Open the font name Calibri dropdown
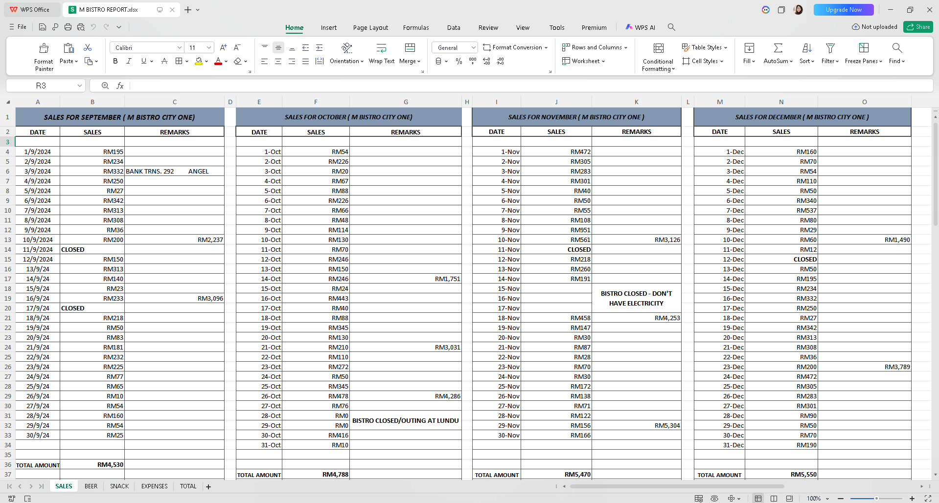Viewport: 939px width, 503px height. (x=180, y=47)
